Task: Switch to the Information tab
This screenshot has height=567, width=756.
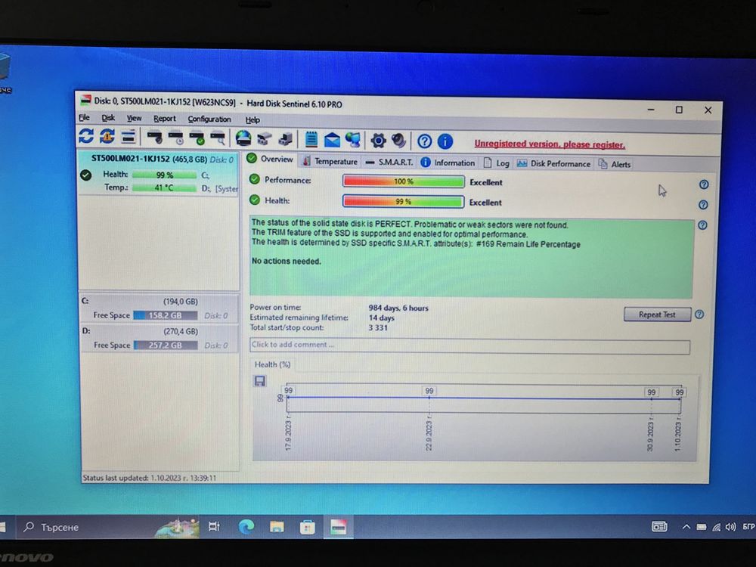Action: [448, 163]
